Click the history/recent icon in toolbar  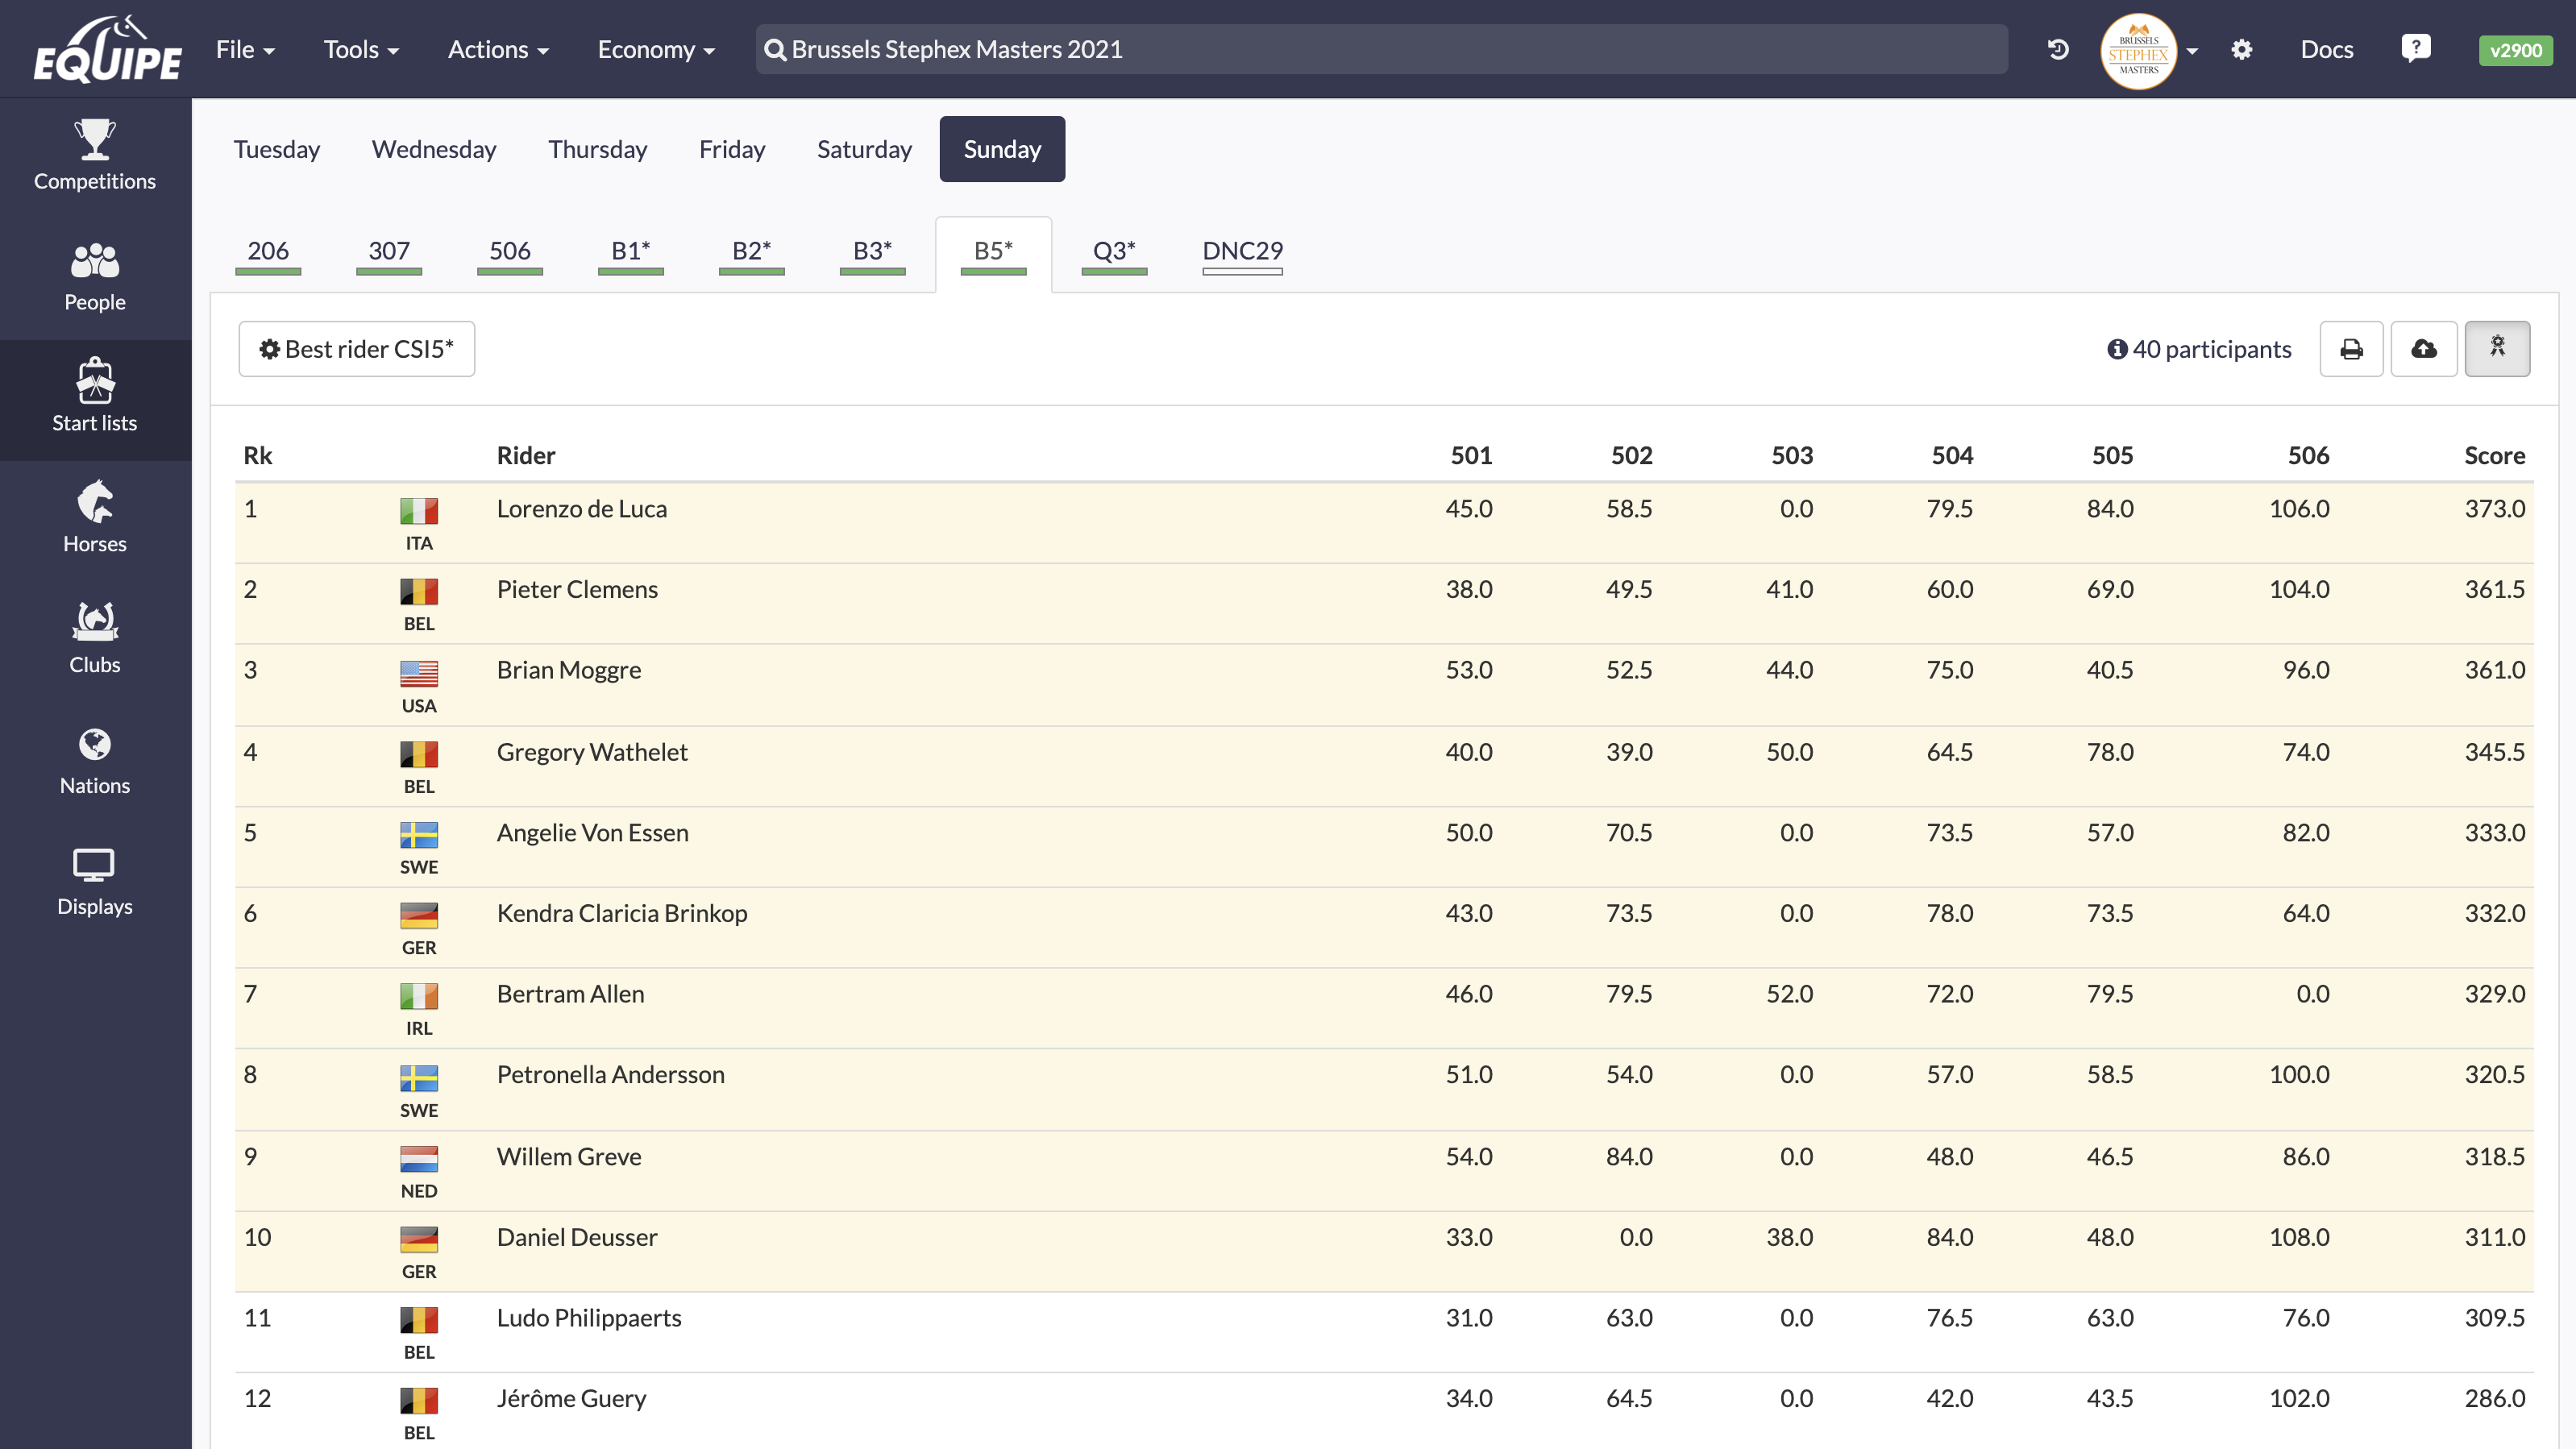pos(2058,49)
